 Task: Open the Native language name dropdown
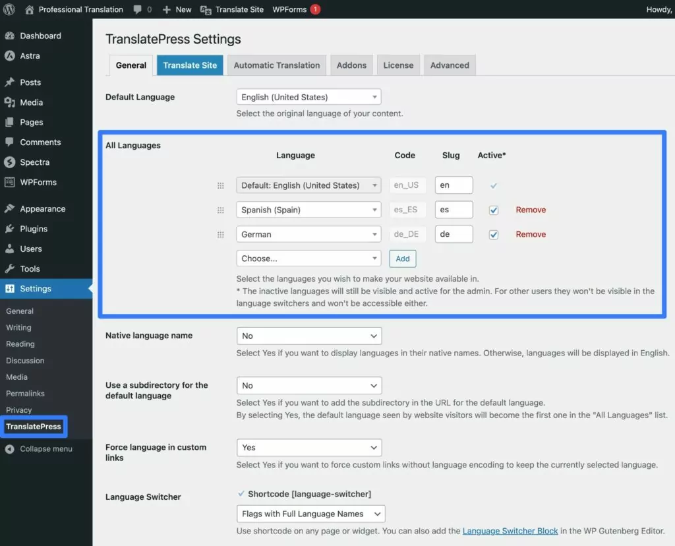pos(309,336)
